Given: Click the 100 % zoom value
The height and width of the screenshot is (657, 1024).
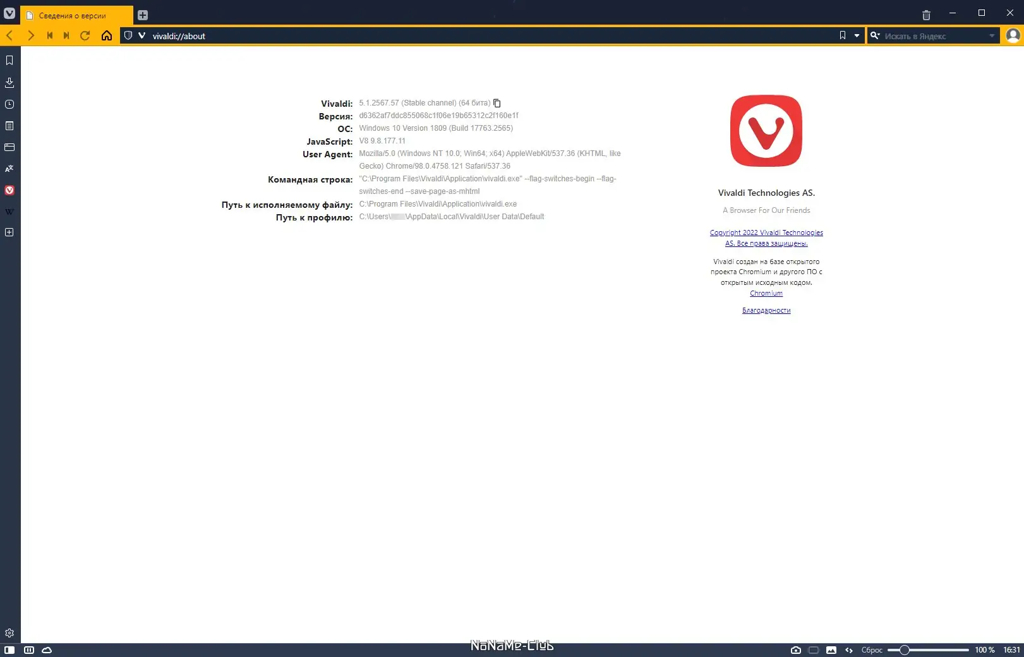Looking at the screenshot, I should click(985, 650).
